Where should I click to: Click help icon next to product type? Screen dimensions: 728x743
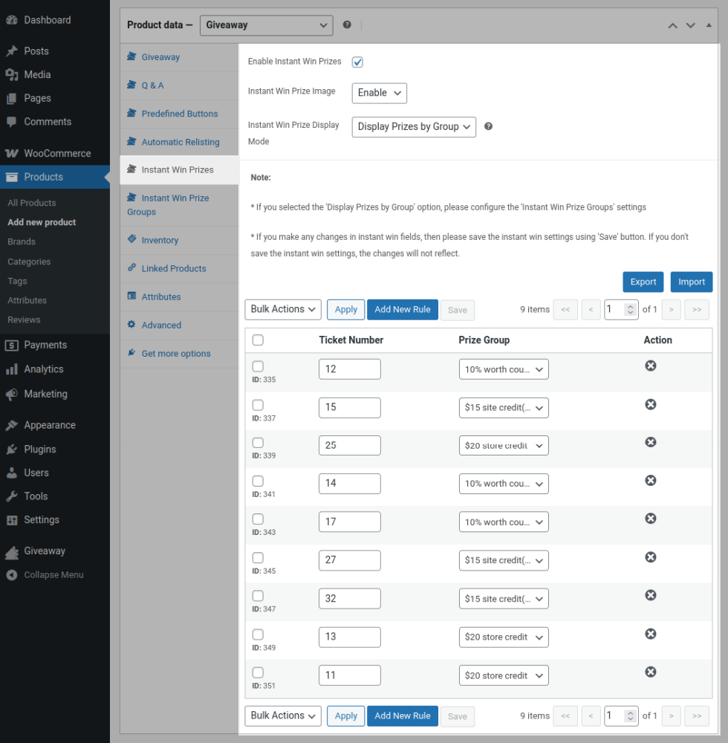coord(347,25)
